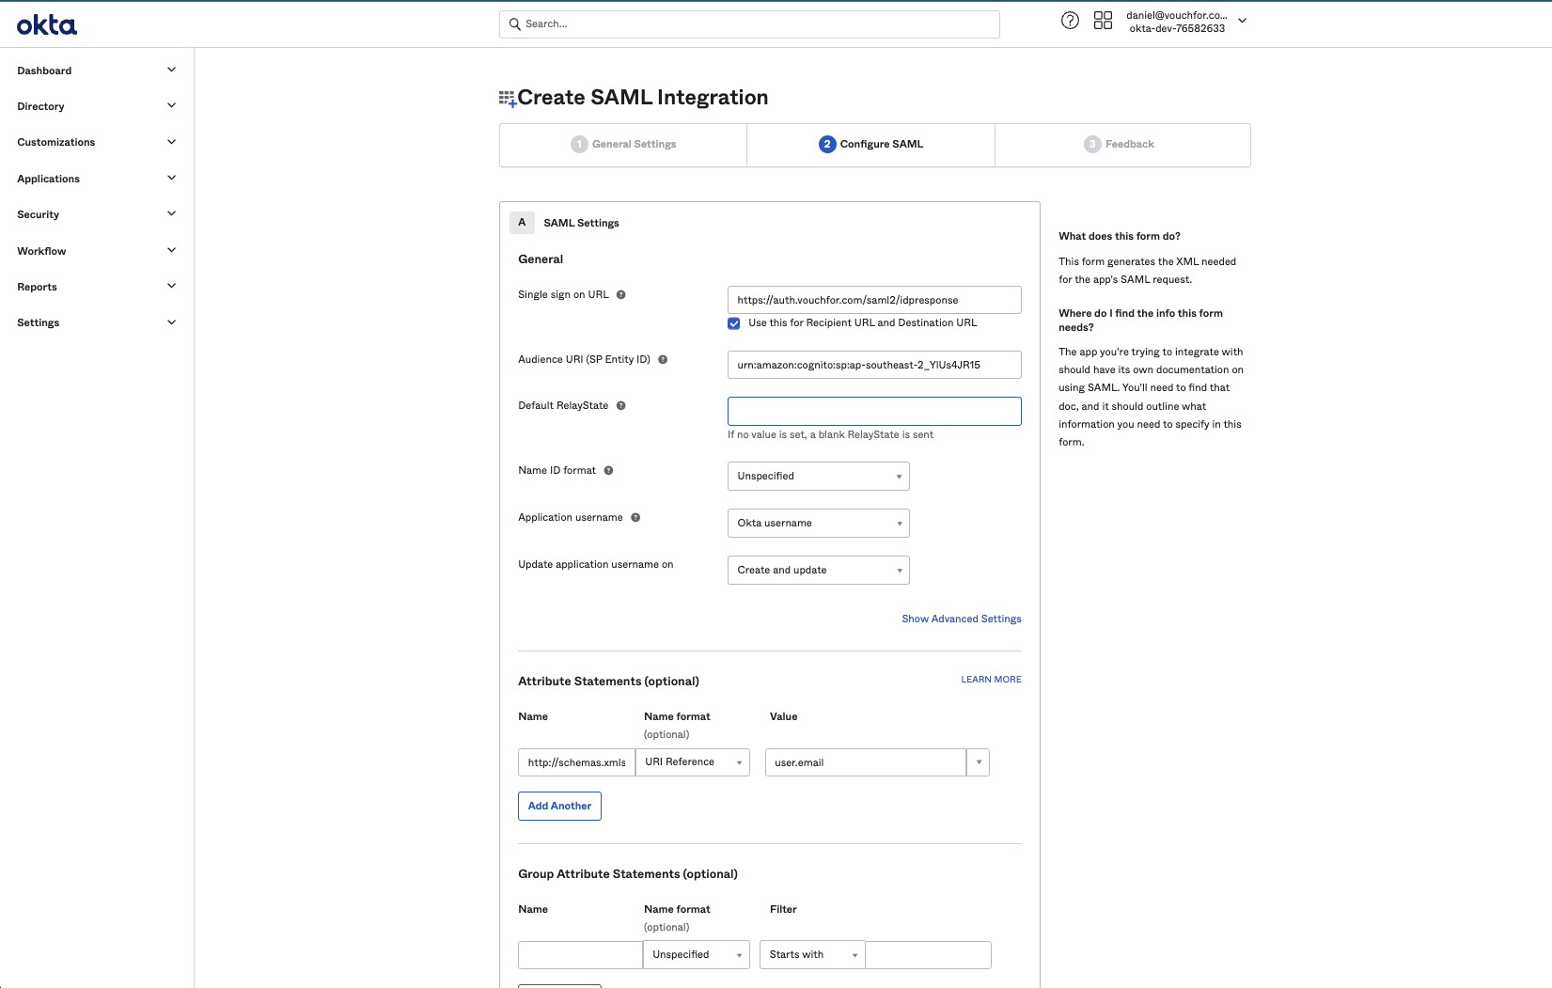
Task: Open the URI Reference name format dropdown
Action: [x=693, y=762]
